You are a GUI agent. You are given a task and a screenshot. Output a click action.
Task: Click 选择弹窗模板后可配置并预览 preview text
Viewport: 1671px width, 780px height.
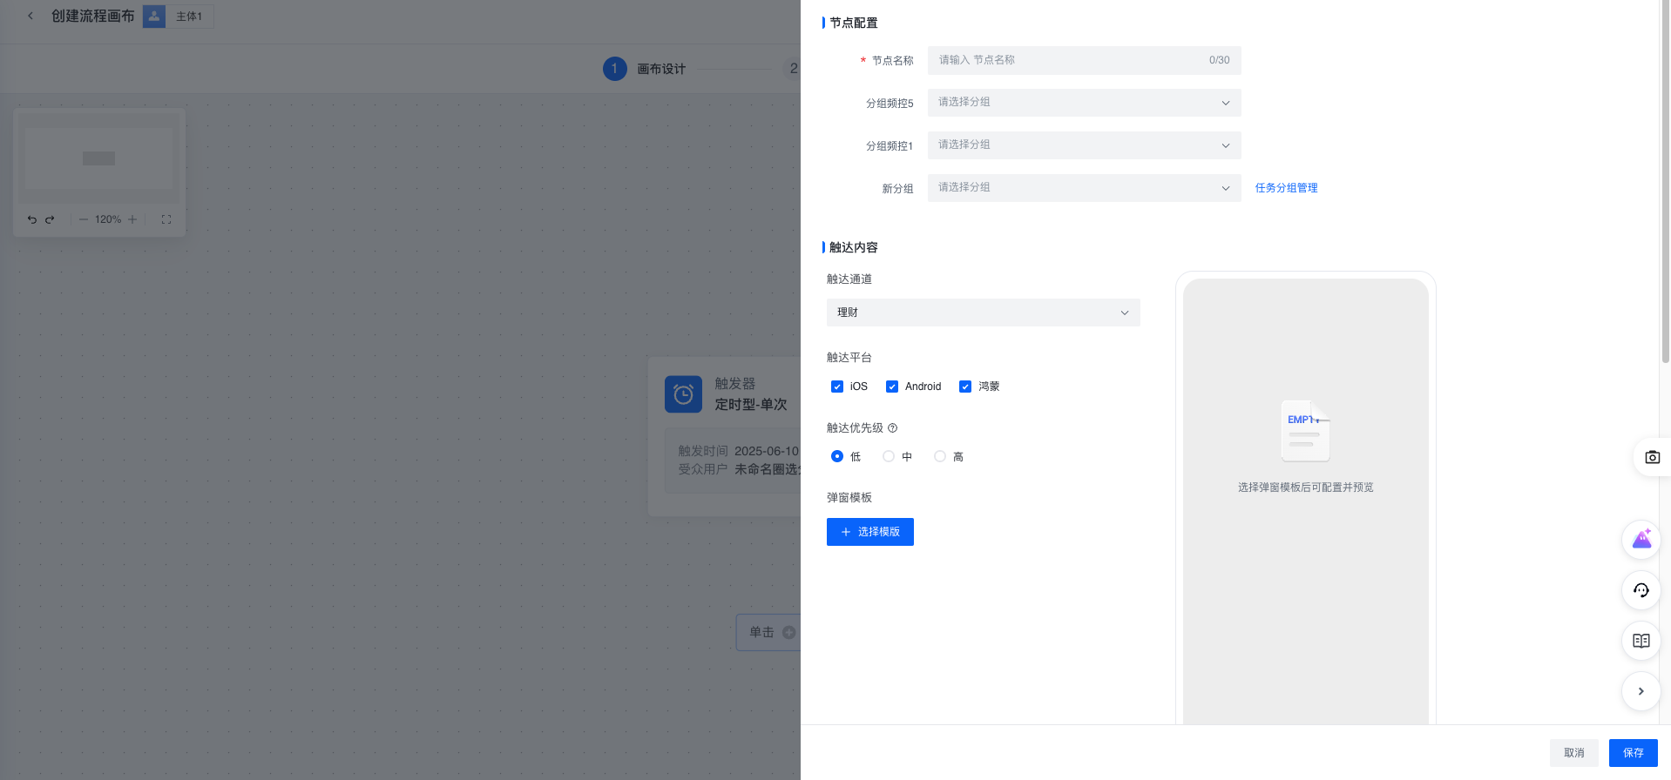tap(1305, 487)
